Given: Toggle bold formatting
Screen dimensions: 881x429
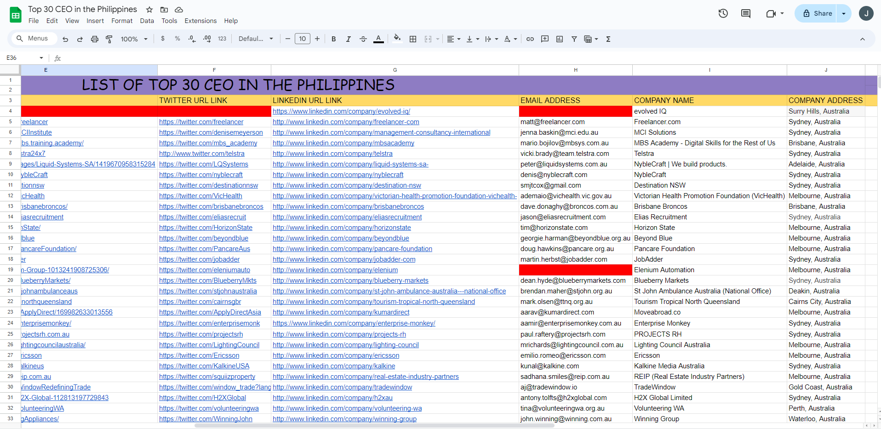Looking at the screenshot, I should (x=334, y=39).
